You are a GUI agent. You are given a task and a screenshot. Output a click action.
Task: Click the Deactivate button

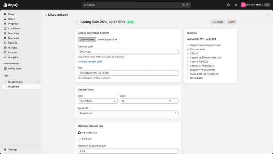pos(218,22)
